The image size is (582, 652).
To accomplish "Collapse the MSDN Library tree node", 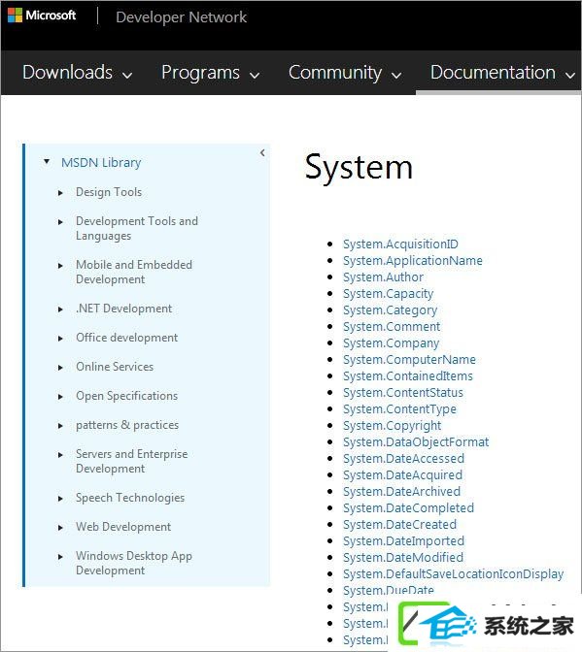I will [47, 161].
